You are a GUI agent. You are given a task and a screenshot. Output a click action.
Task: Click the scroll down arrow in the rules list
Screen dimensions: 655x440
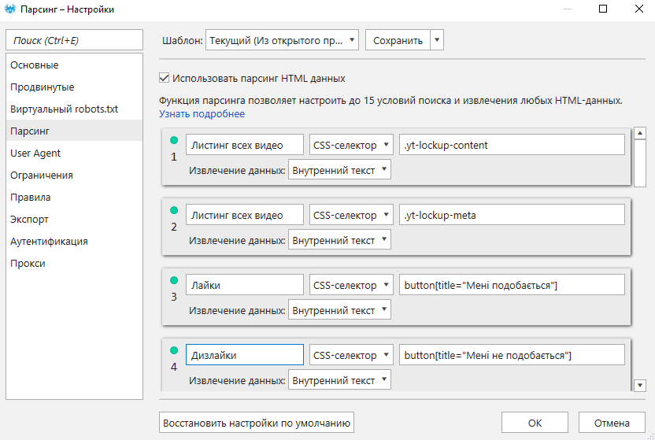click(639, 385)
